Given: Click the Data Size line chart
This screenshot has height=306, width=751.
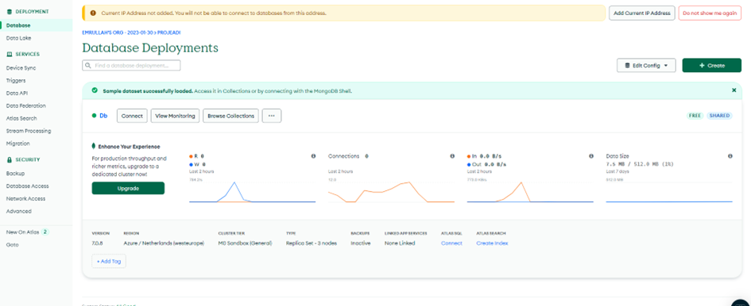Looking at the screenshot, I should (x=669, y=192).
